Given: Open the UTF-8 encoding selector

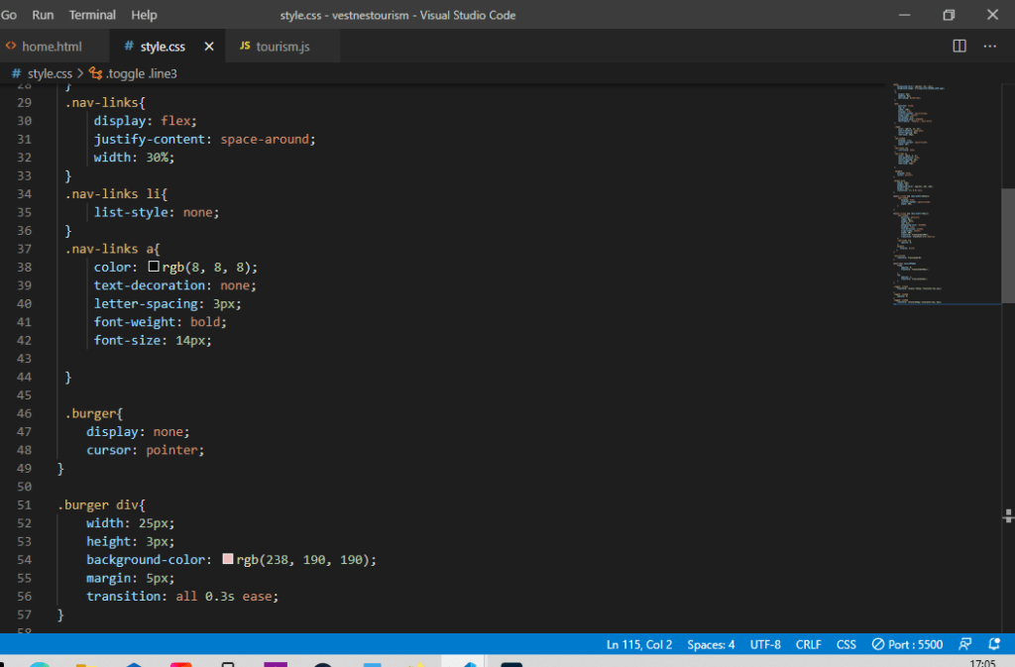Looking at the screenshot, I should coord(765,644).
